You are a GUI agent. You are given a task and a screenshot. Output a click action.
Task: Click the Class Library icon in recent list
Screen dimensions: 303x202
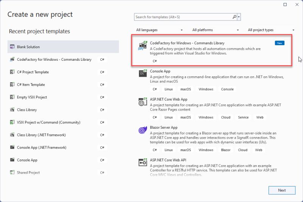tap(12, 110)
